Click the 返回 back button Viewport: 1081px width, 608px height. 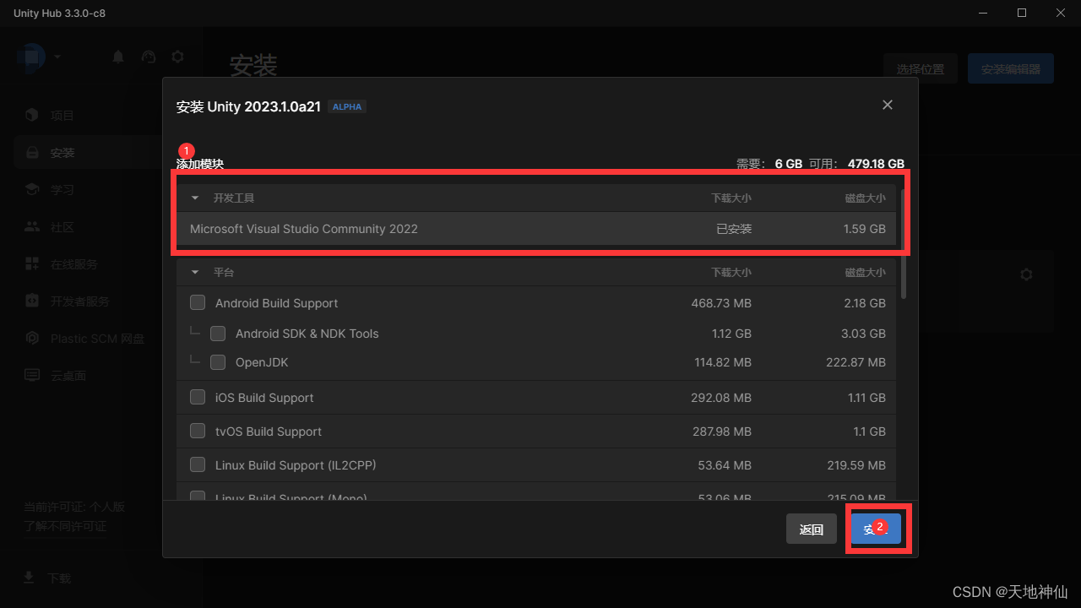pyautogui.click(x=812, y=529)
